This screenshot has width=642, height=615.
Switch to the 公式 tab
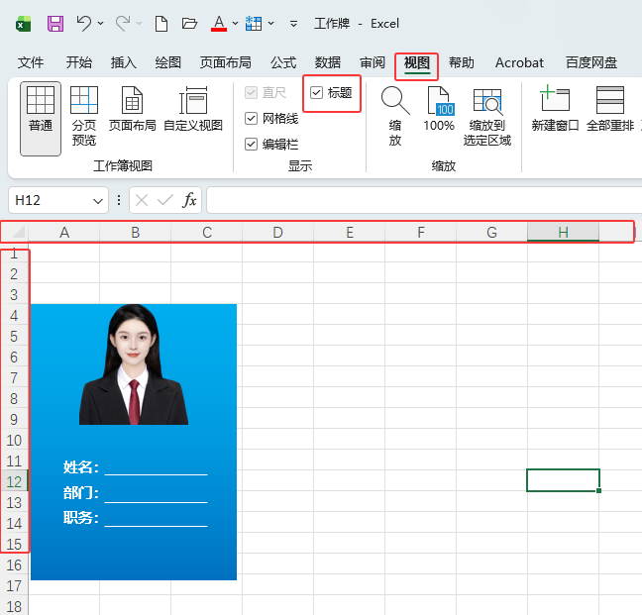click(x=283, y=62)
